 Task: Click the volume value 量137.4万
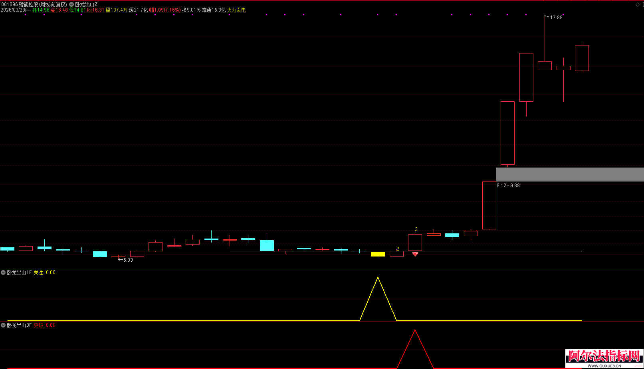click(117, 10)
